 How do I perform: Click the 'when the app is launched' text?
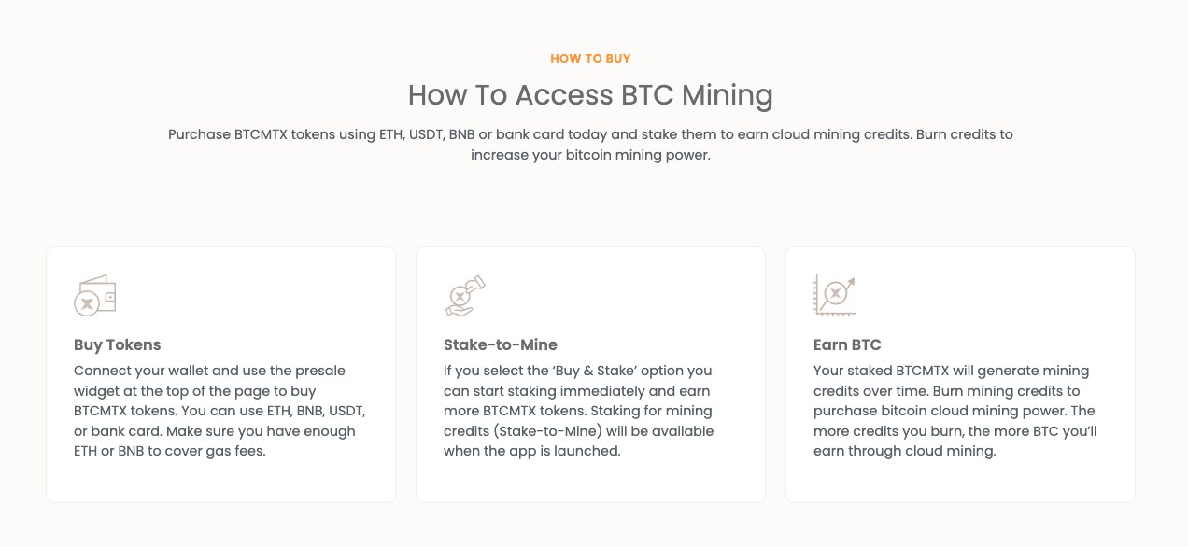point(531,451)
